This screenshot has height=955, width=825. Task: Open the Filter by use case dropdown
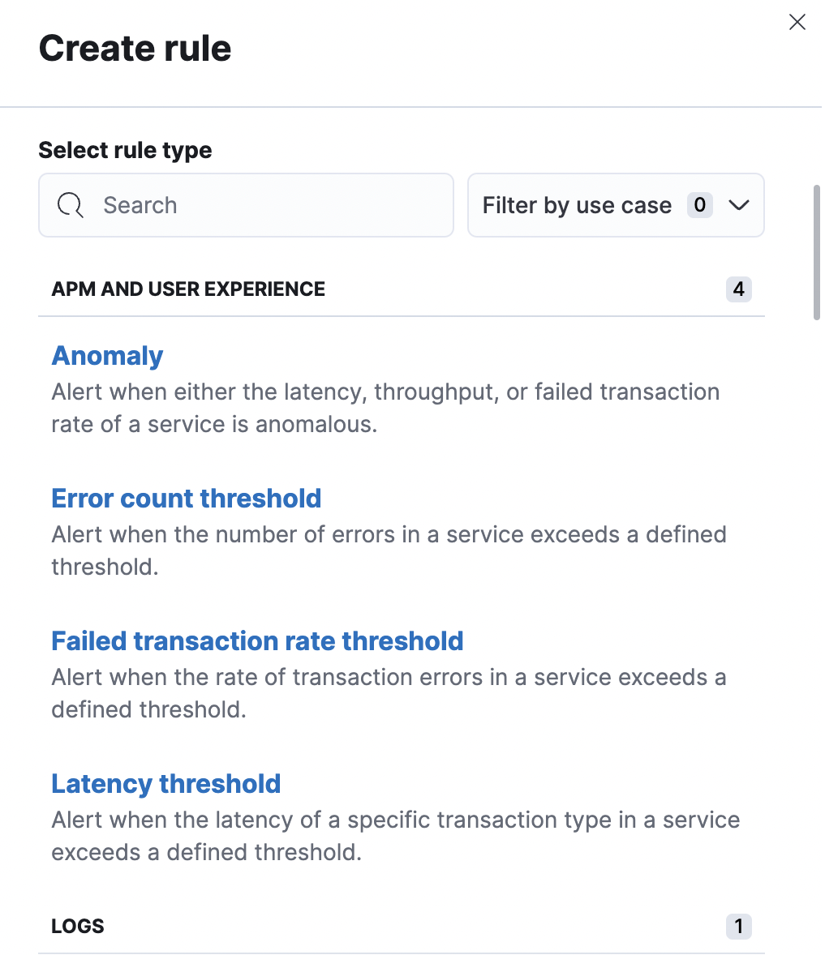(576, 206)
